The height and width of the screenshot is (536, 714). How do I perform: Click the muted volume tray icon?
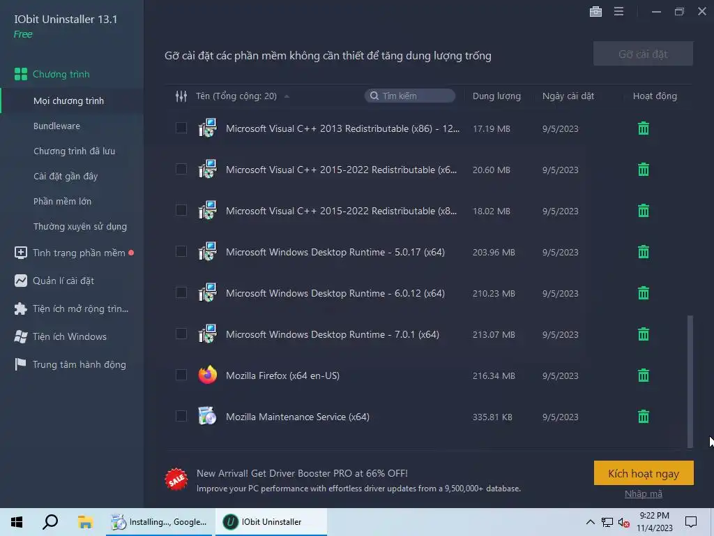click(x=623, y=522)
